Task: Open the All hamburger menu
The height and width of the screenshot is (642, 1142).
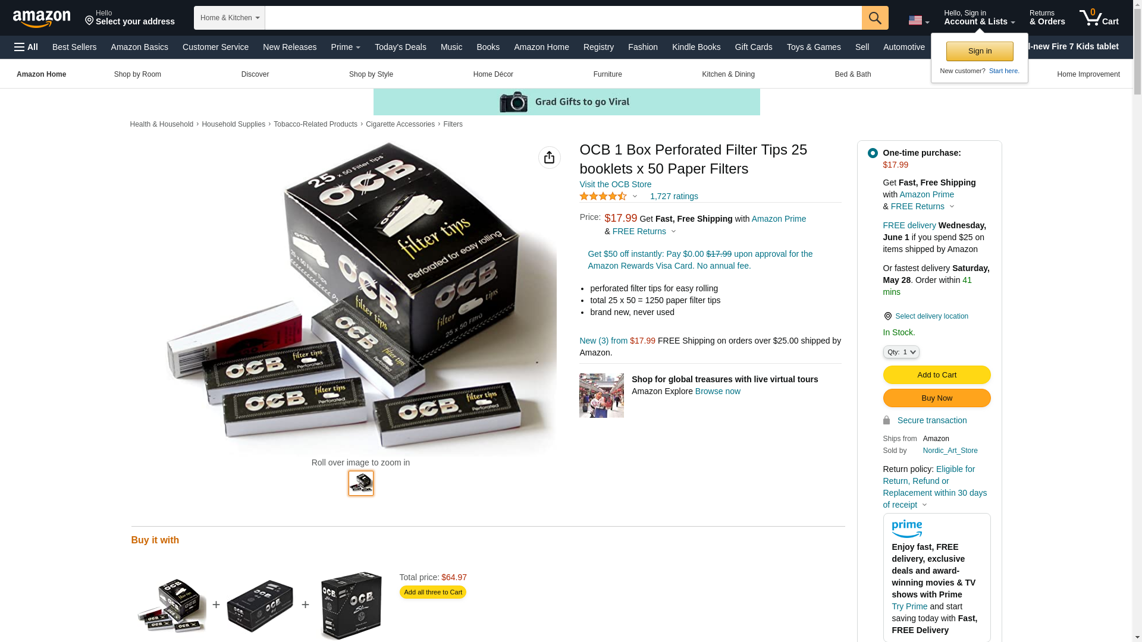Action: (x=26, y=47)
